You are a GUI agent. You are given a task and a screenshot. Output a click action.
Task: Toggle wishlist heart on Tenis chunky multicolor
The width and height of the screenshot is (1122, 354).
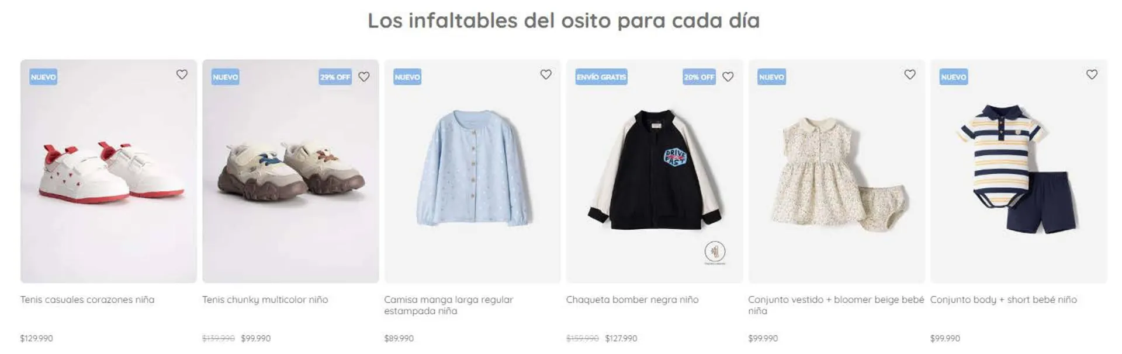point(364,76)
